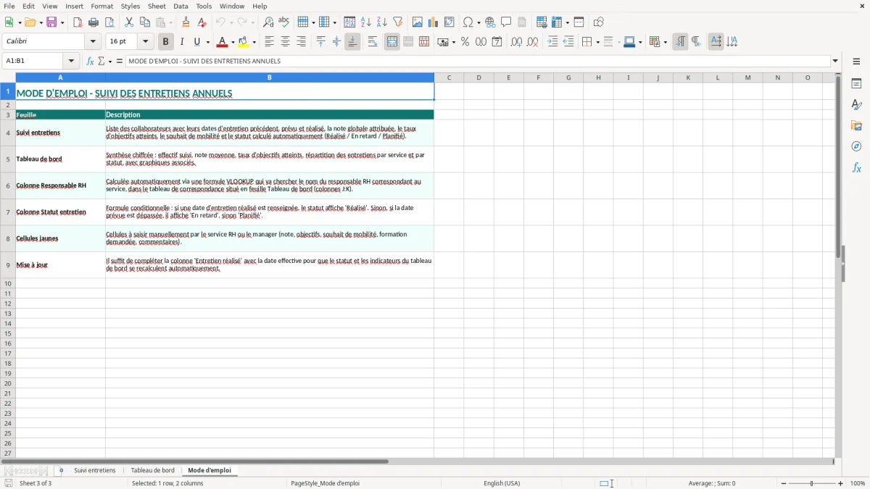The image size is (870, 489).
Task: Expand the formula bar input line
Action: [x=835, y=62]
